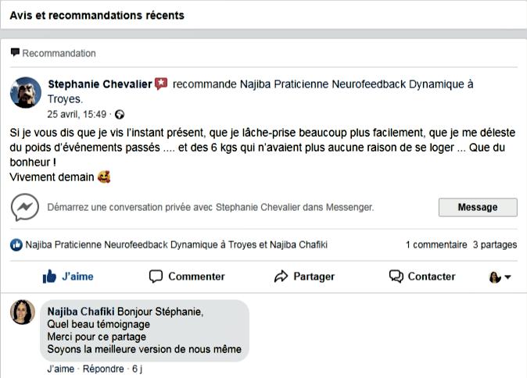Click the Contacter button

422,276
